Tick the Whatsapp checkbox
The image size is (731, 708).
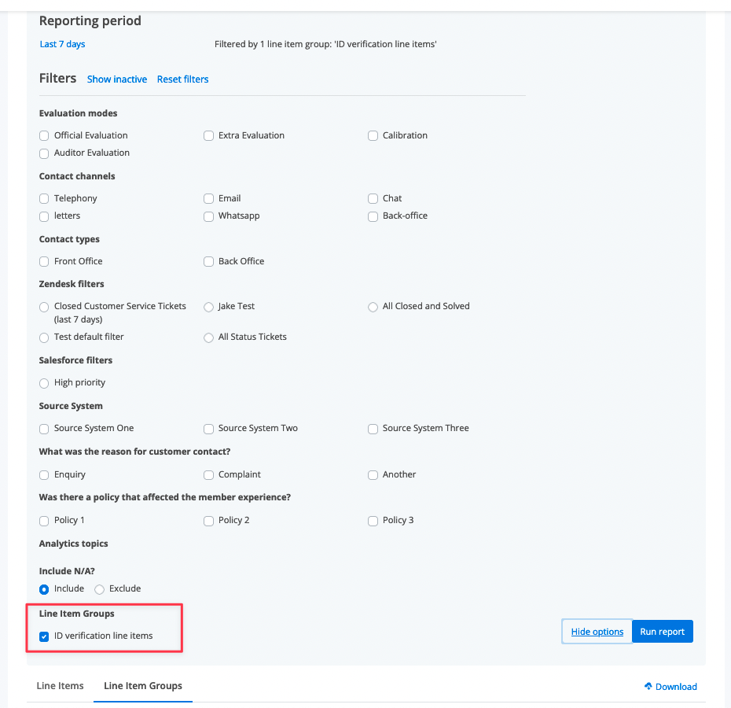tap(208, 216)
